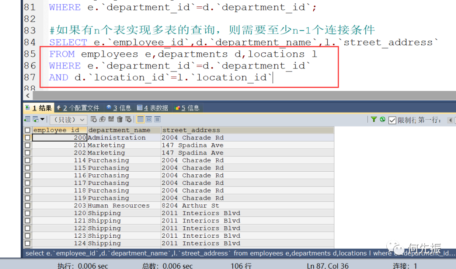Viewport: 456px width, 269px height.
Task: Select 2004 Charade Rd in employee 119 row
Action: pyautogui.click(x=247, y=198)
